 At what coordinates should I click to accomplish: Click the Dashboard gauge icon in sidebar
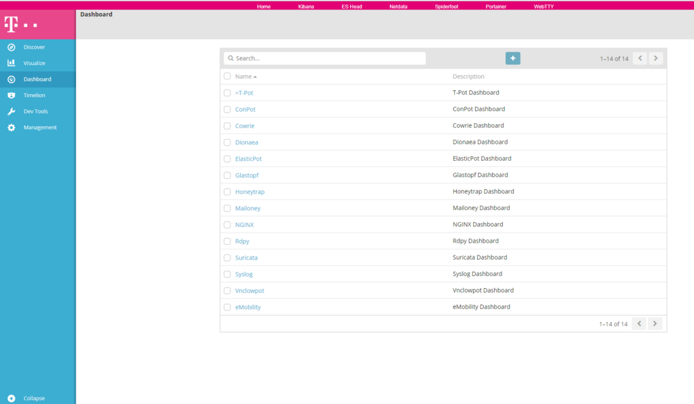pyautogui.click(x=12, y=79)
